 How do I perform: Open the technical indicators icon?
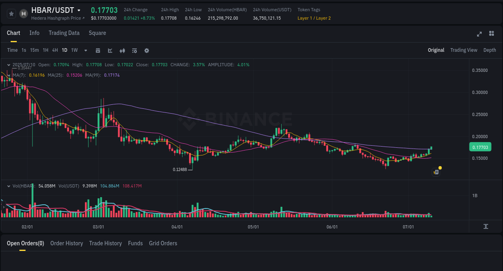(x=122, y=50)
